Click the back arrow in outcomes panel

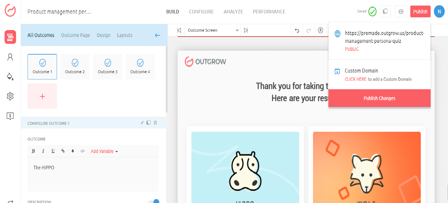click(x=158, y=35)
